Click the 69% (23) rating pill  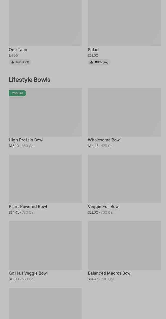click(x=20, y=62)
